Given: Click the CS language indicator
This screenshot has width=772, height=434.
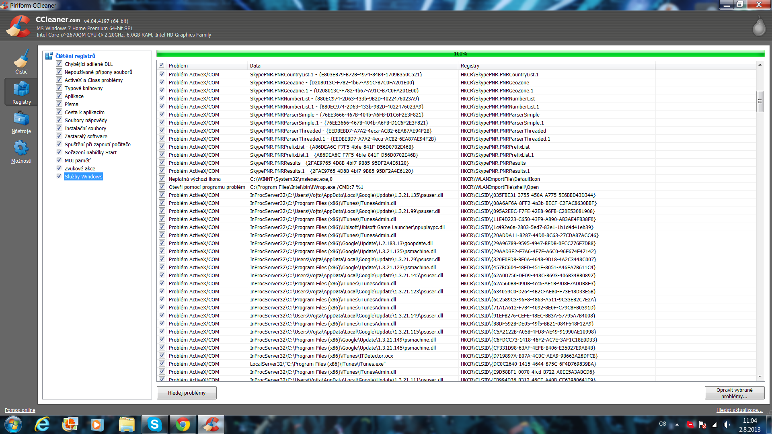Looking at the screenshot, I should tap(663, 424).
